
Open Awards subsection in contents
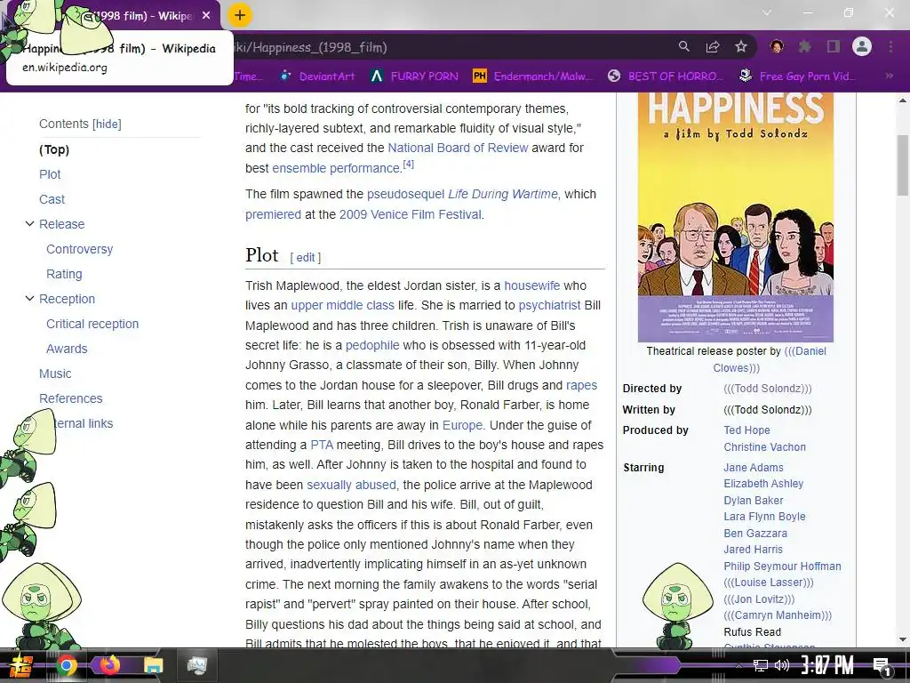pos(67,349)
